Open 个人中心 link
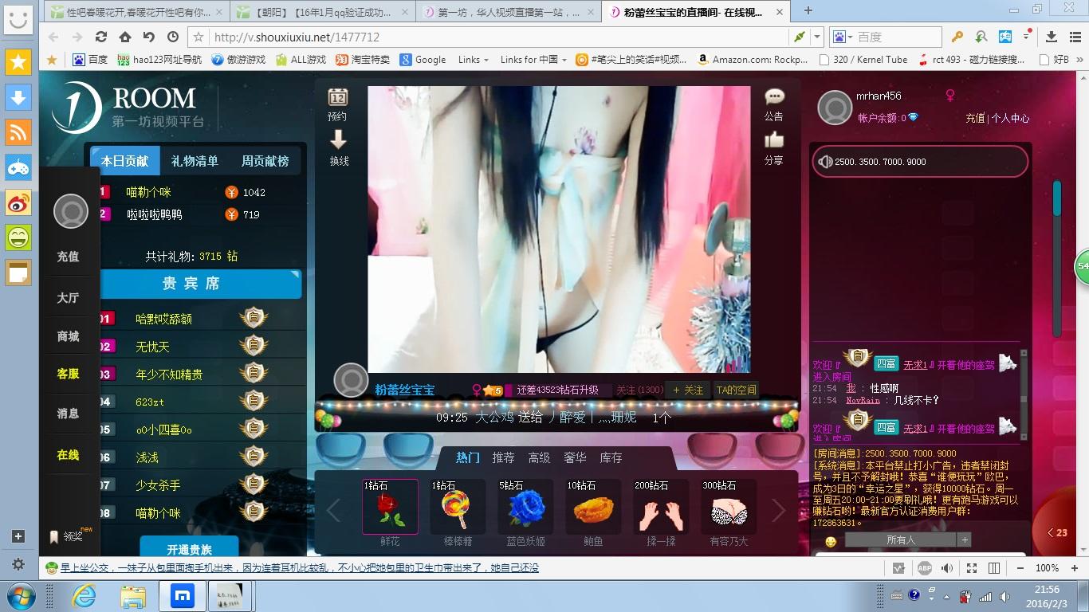Viewport: 1089px width, 612px height. (1010, 118)
